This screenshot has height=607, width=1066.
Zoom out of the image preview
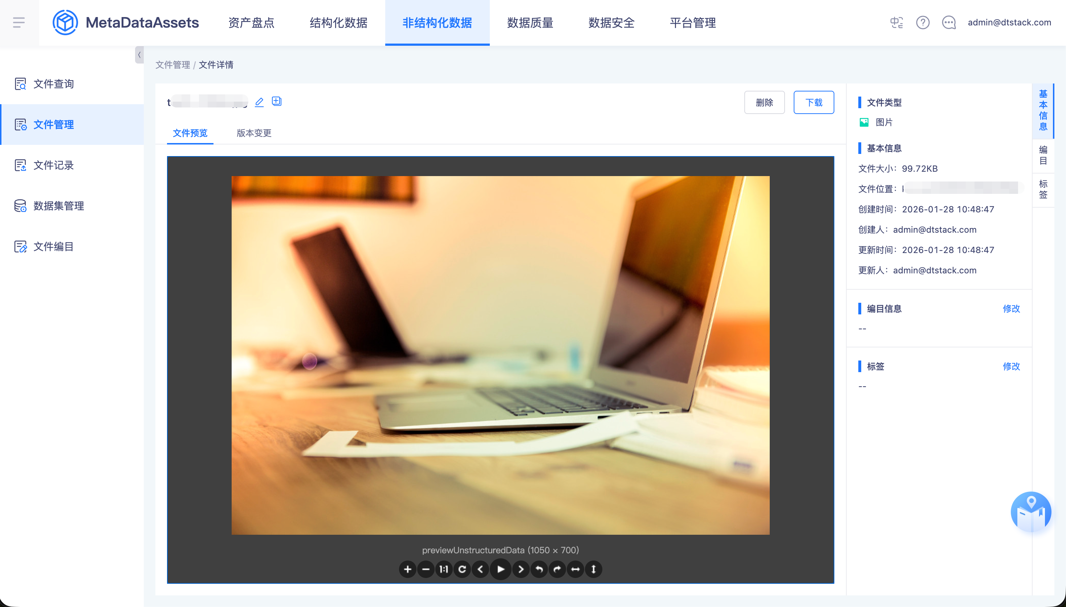click(x=426, y=569)
